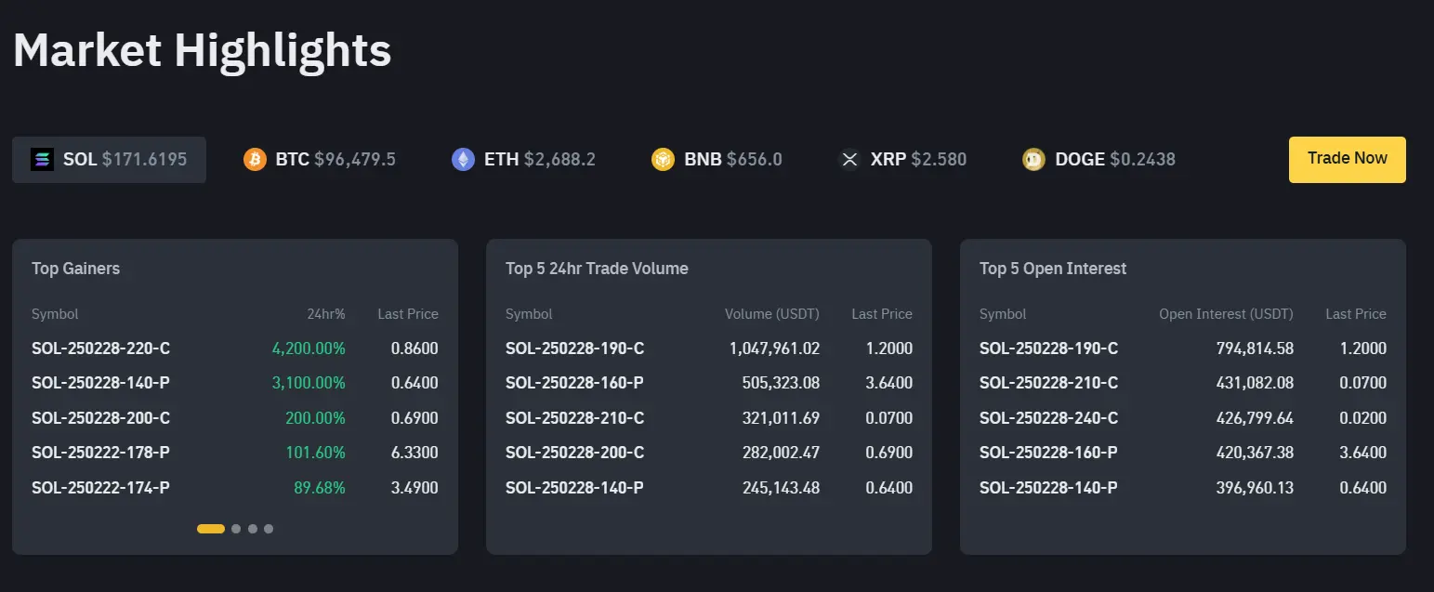Switch to the ETH $2,688.2 tab

pos(524,160)
